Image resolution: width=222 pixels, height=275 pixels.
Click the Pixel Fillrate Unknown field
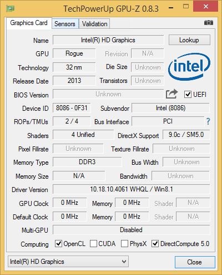pyautogui.click(x=78, y=149)
